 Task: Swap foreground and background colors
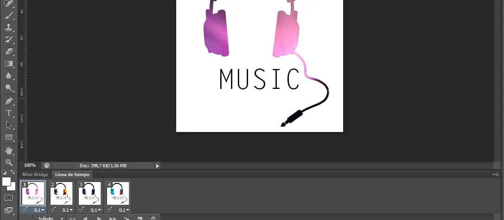point(13,172)
